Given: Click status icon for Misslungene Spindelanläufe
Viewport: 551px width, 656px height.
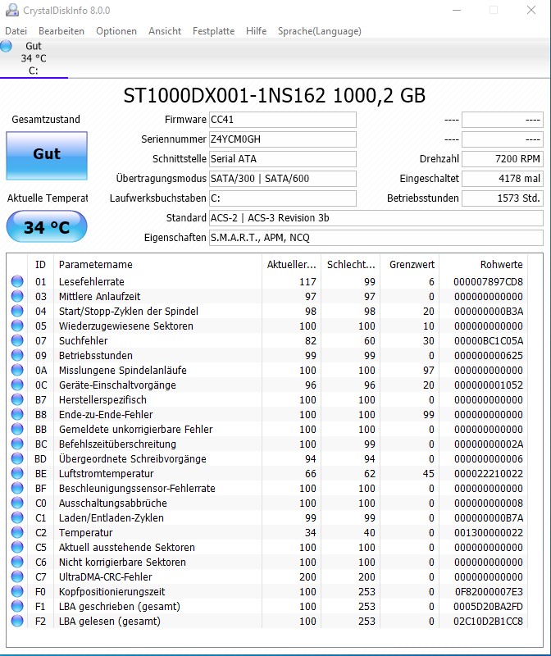Looking at the screenshot, I should (17, 371).
